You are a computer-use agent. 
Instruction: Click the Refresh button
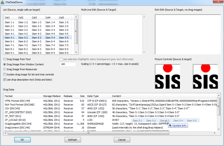[x=73, y=140]
